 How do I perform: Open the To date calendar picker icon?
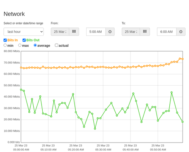pyautogui.click(x=145, y=32)
